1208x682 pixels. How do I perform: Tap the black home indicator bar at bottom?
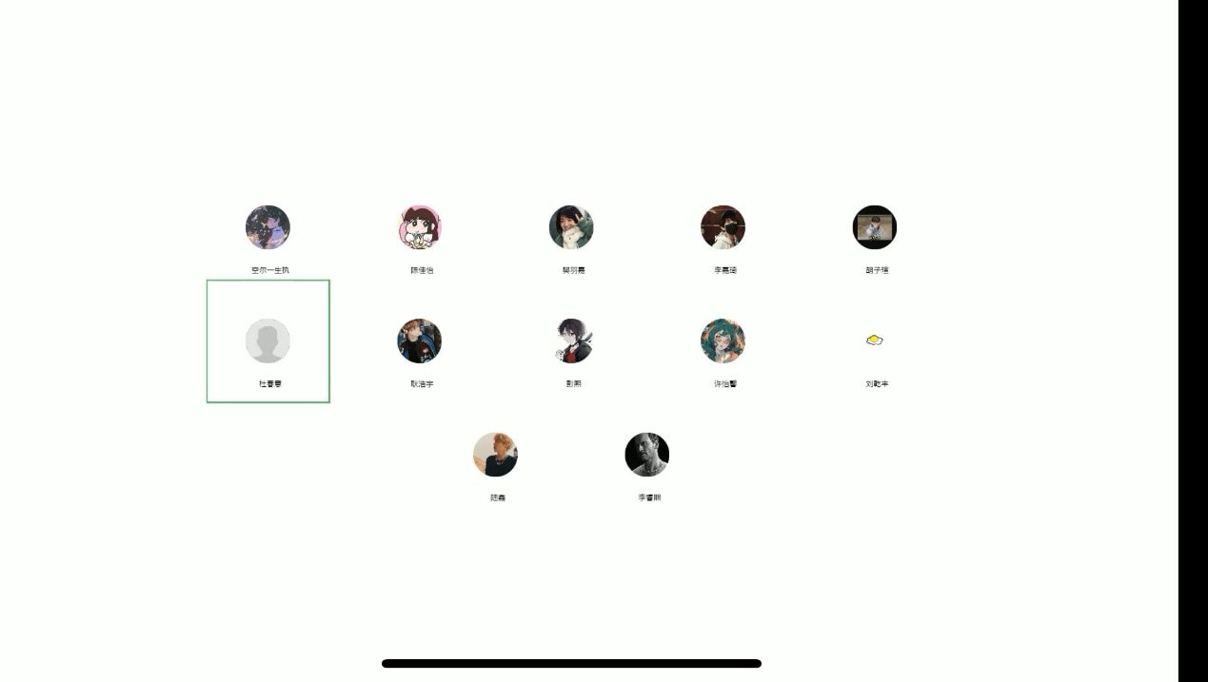click(x=571, y=663)
